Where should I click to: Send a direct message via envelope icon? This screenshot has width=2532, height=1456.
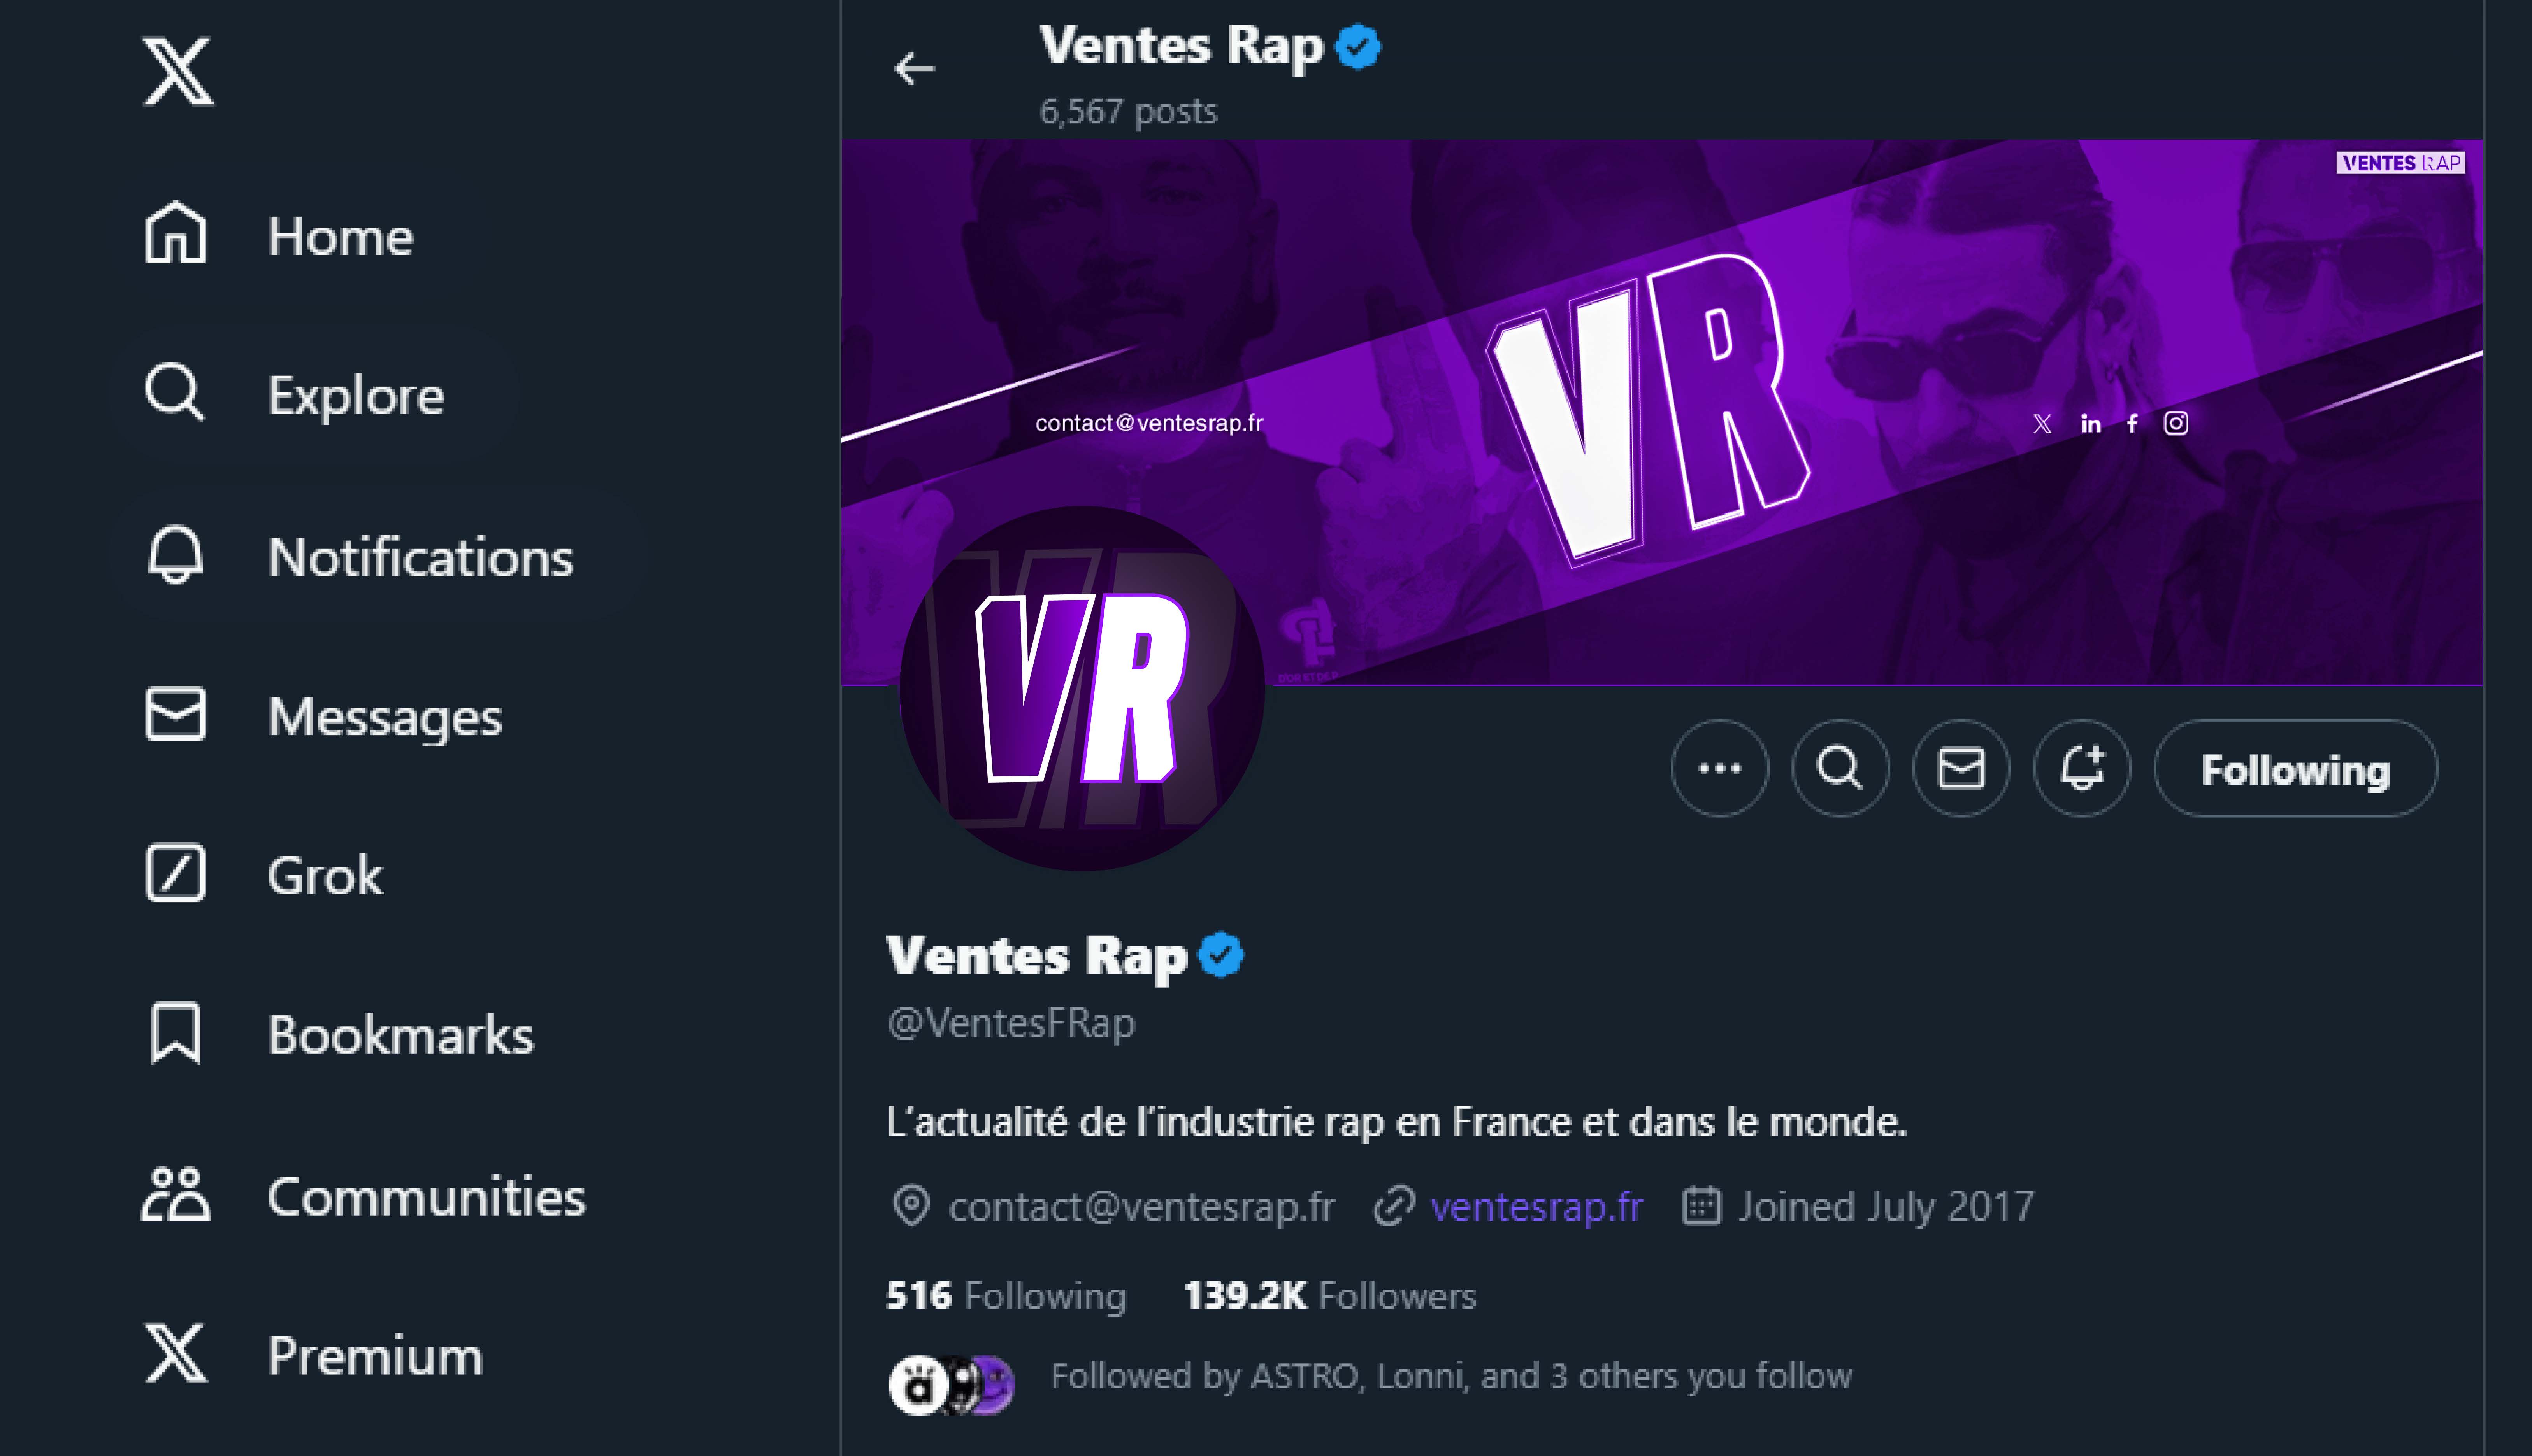tap(1961, 768)
